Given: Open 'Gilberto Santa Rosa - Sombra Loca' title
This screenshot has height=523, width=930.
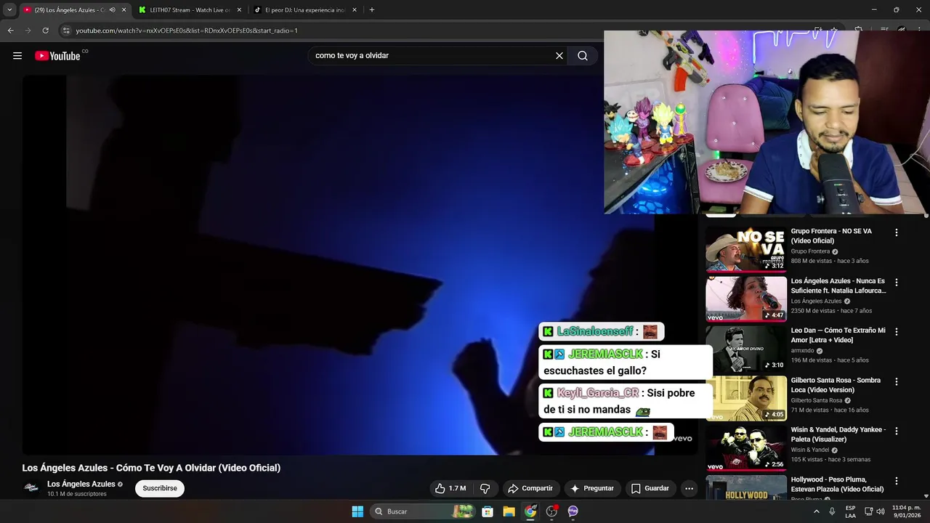Looking at the screenshot, I should (x=836, y=384).
